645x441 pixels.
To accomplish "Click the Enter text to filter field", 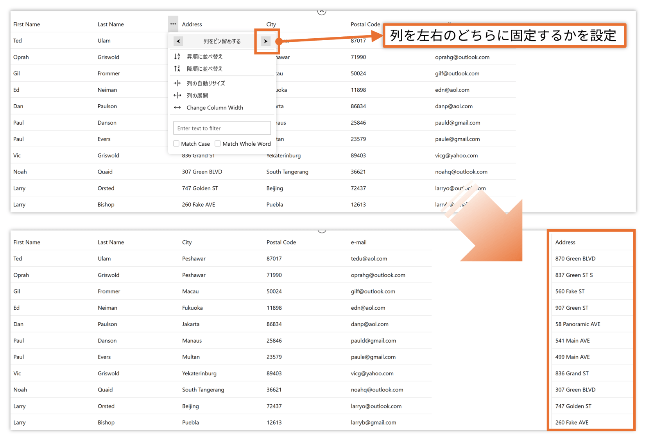I will coord(222,128).
